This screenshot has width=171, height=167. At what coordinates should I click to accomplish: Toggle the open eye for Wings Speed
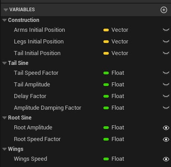coord(166,159)
